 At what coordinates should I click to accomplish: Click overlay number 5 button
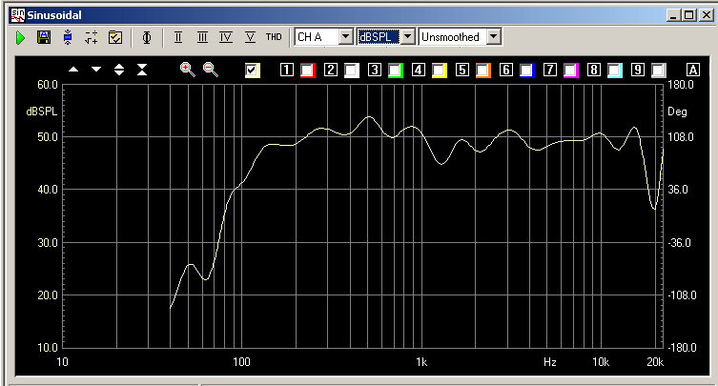point(462,71)
